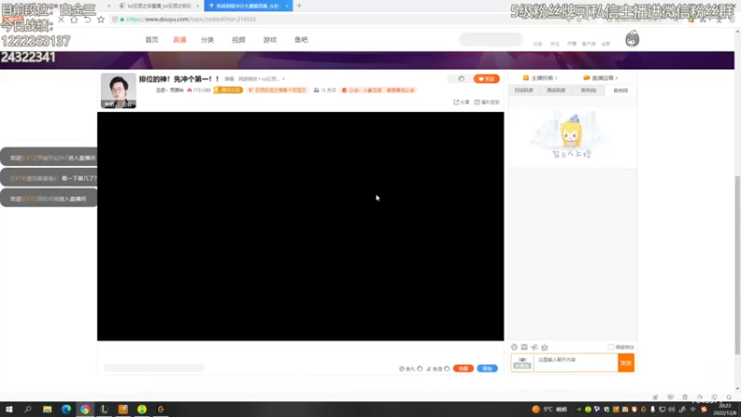Open the user avatar in the header
The image size is (741, 417).
(632, 39)
